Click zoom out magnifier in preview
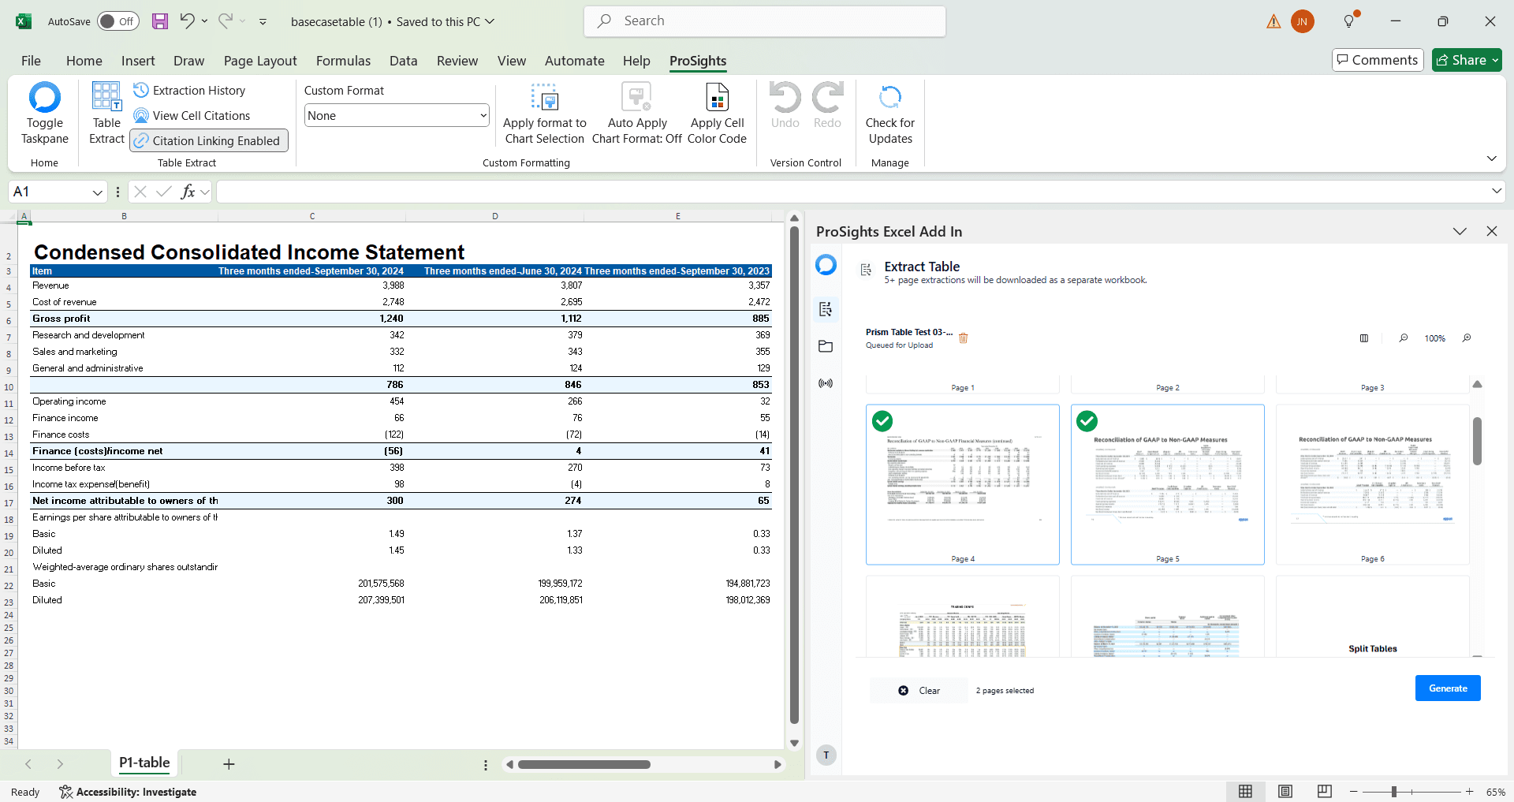 tap(1404, 338)
